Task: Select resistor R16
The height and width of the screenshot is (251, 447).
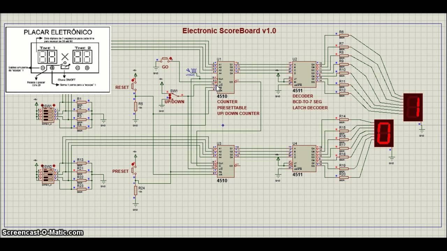Action: coord(344,140)
